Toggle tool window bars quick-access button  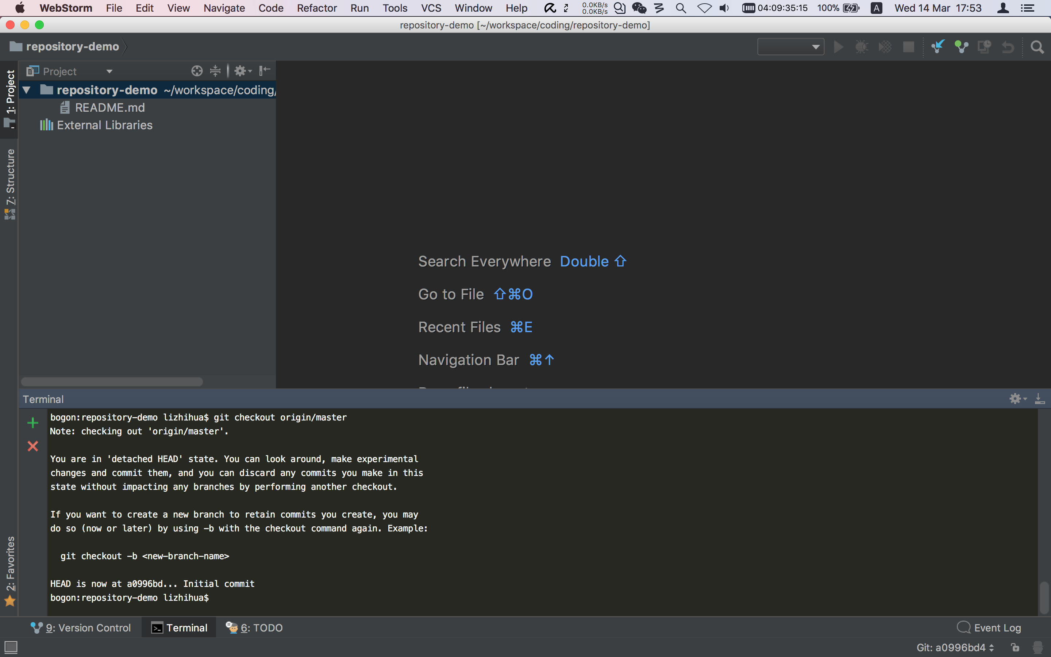pyautogui.click(x=11, y=647)
